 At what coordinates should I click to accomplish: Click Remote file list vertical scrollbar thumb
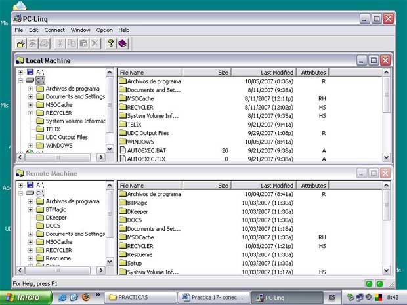386,205
